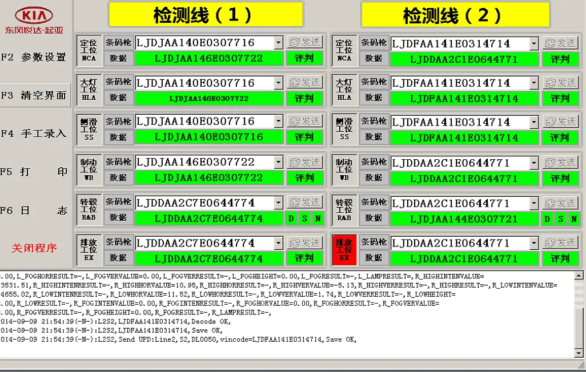Click 发送 send in Line 1 SS row
The width and height of the screenshot is (586, 372).
pyautogui.click(x=304, y=121)
